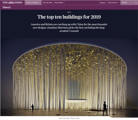138x120 pixels.
Task: Click The Times crest logo
Action: [x=11, y=3]
